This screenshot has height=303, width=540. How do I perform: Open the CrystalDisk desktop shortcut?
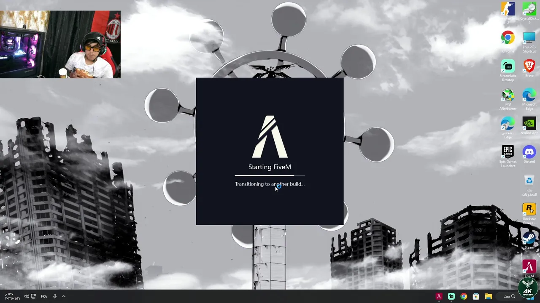[529, 12]
